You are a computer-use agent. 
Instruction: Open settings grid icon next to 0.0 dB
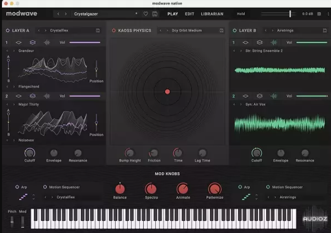pyautogui.click(x=319, y=14)
